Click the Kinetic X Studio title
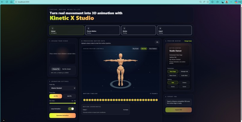Screen dimensions: 242x122 coord(72,18)
